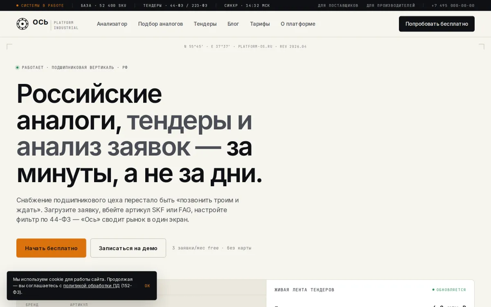Screen dimensions: 491x307
Task: Open политикой обработки ПД link
Action: pos(91,286)
